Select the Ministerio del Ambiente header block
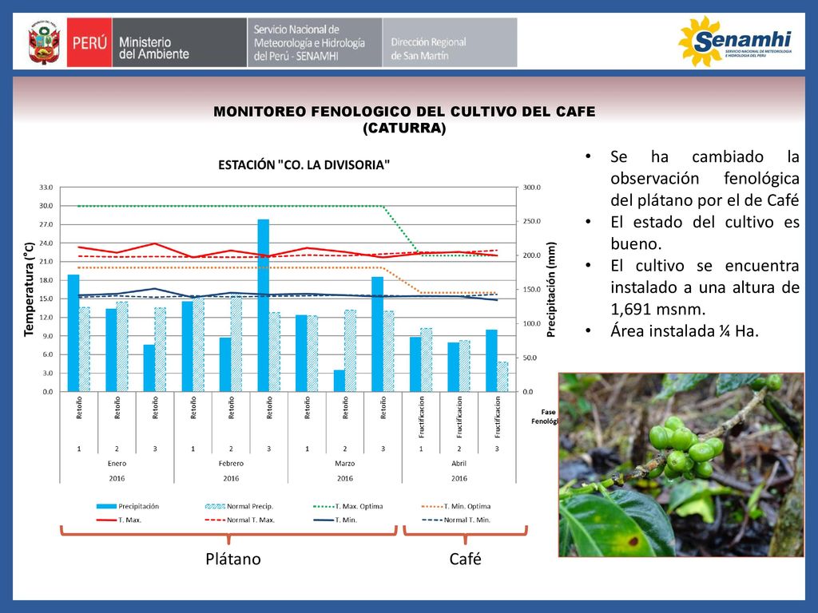 [x=179, y=42]
